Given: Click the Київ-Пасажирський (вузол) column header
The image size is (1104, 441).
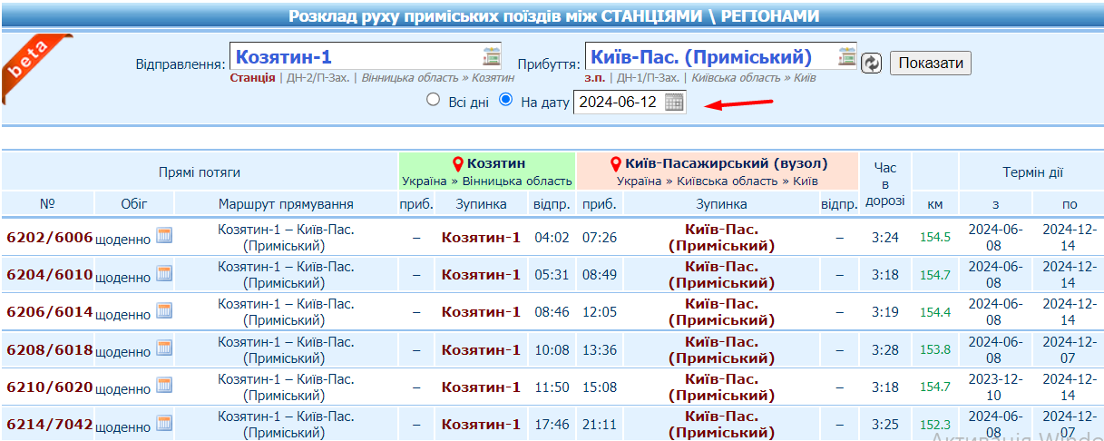Looking at the screenshot, I should pos(725,164).
